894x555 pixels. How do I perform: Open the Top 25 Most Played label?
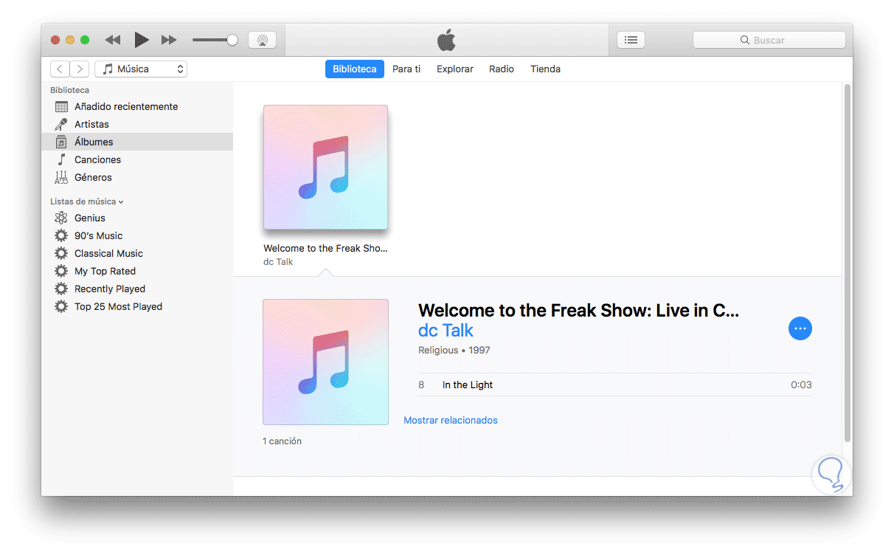click(x=118, y=306)
